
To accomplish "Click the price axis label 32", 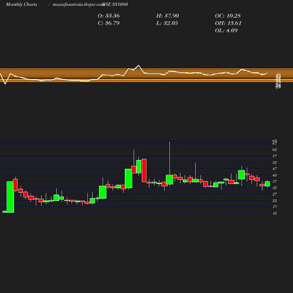I will pyautogui.click(x=274, y=188).
